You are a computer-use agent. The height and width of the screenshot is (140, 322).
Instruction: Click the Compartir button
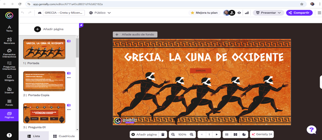[x=299, y=13]
